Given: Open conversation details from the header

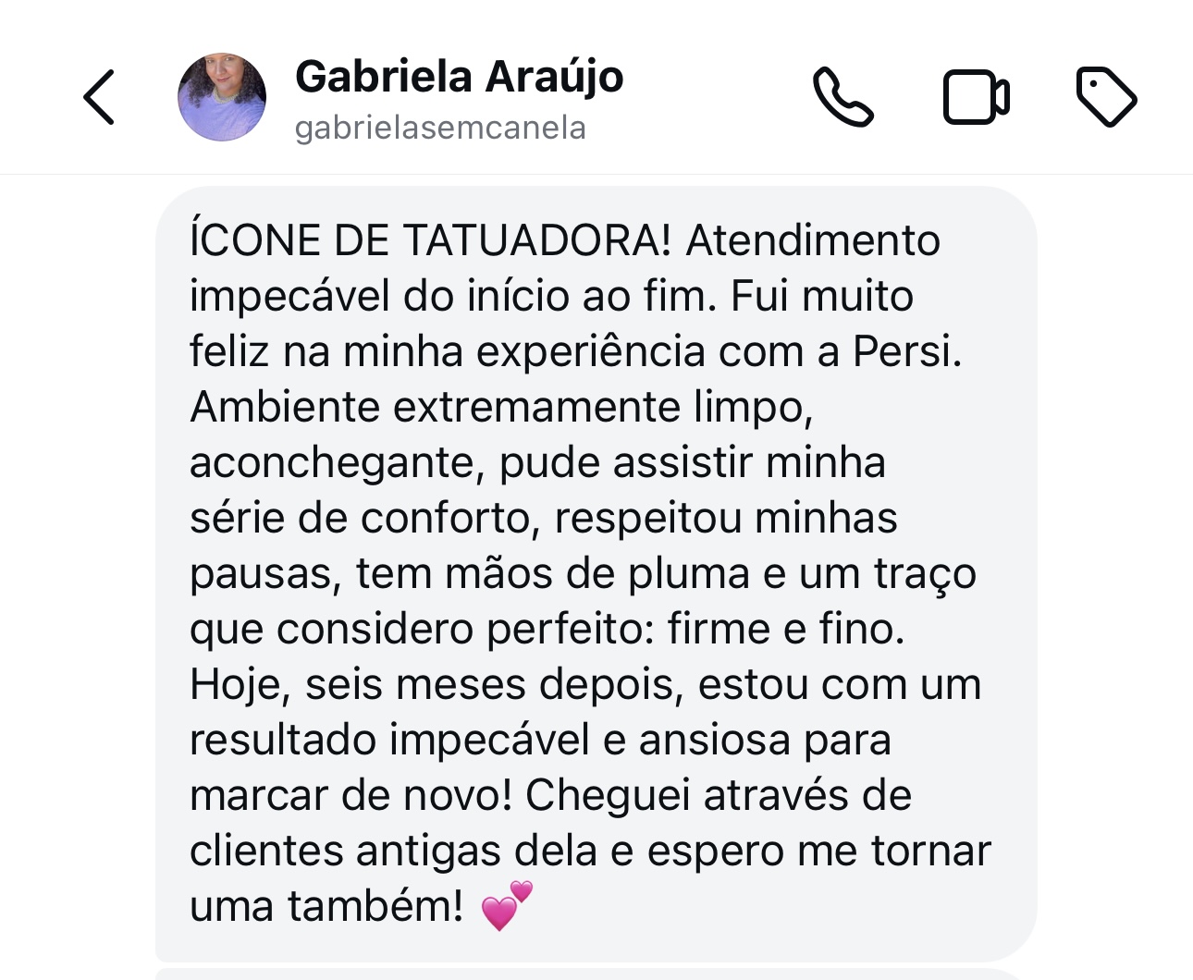Looking at the screenshot, I should [460, 78].
